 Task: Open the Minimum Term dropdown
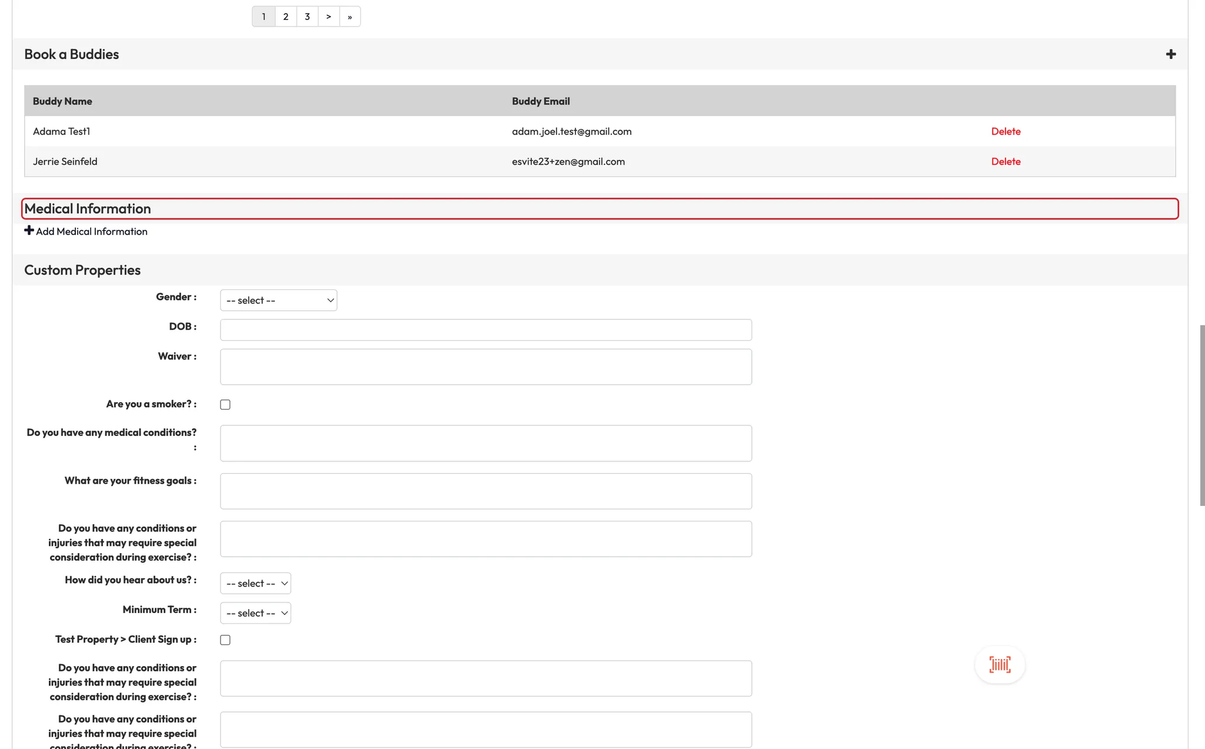[255, 613]
